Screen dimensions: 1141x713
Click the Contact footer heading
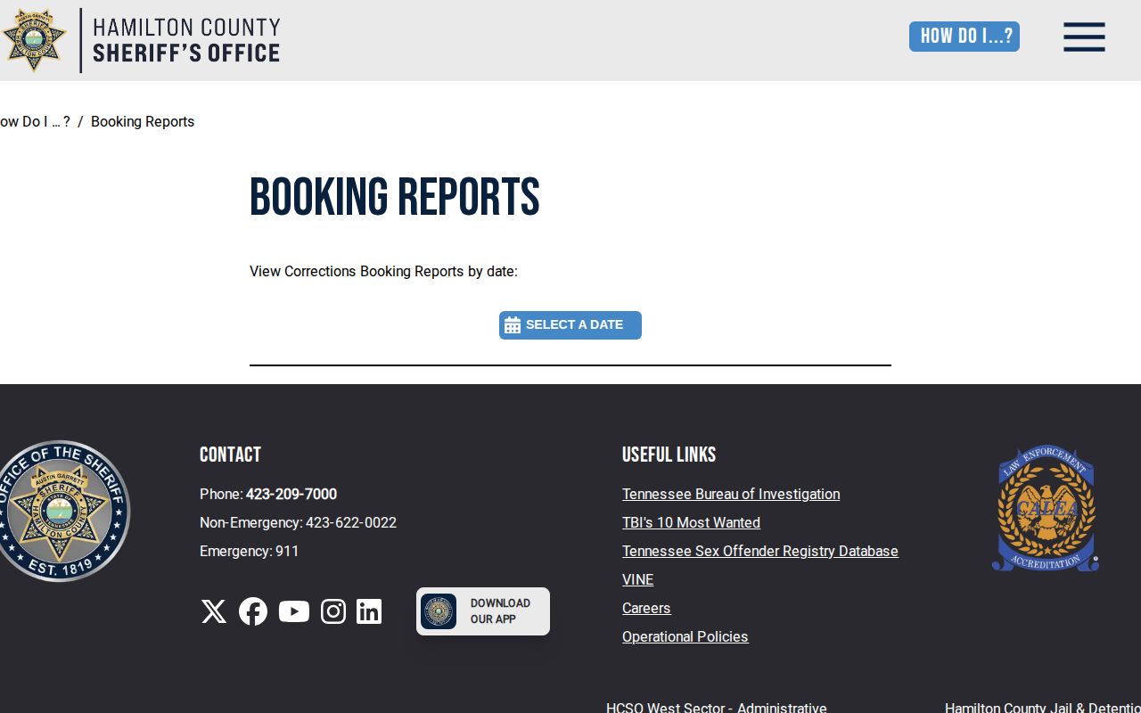click(230, 455)
